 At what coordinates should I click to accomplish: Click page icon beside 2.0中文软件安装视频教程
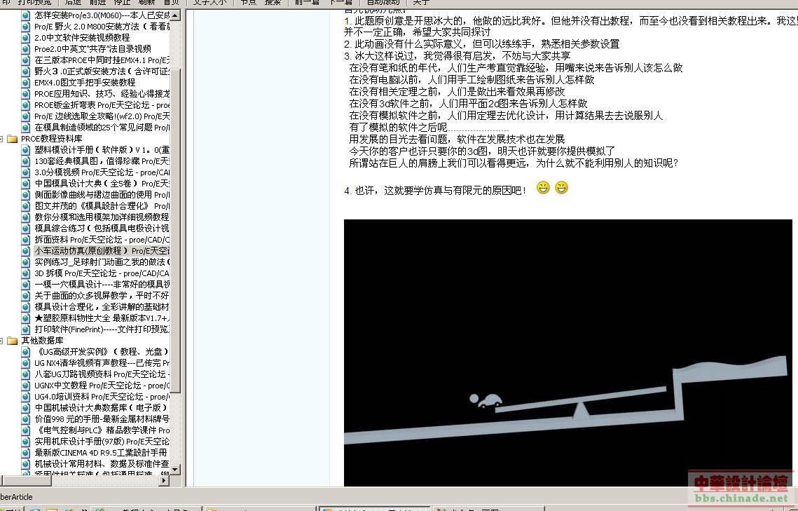tap(25, 38)
